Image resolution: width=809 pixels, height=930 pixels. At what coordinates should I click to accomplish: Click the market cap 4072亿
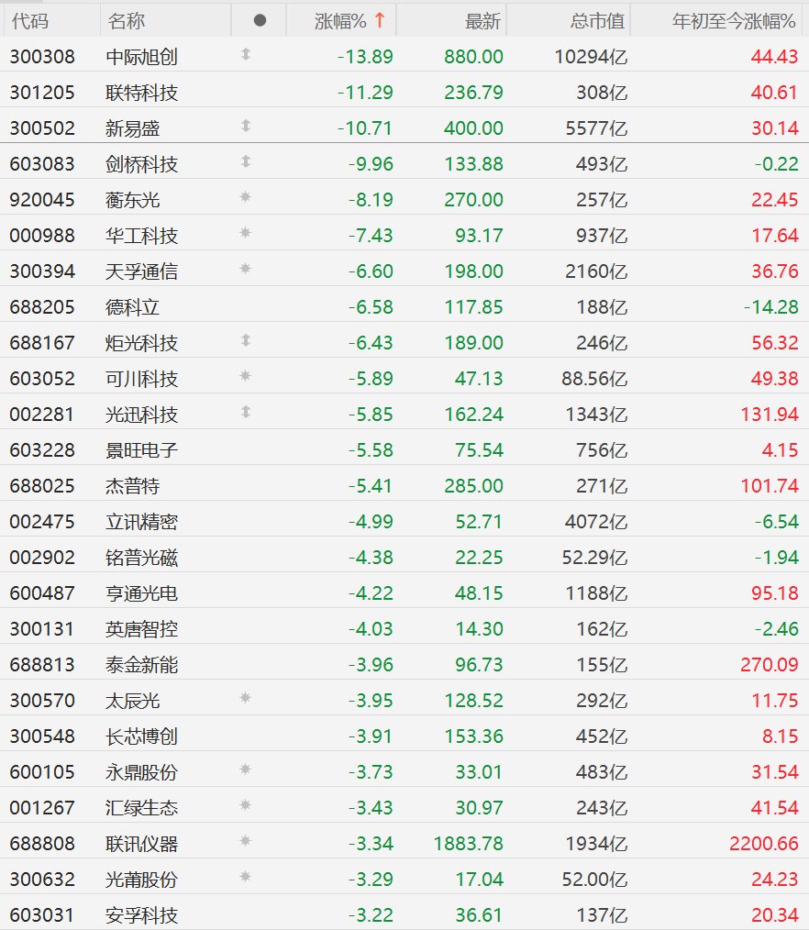coord(596,522)
